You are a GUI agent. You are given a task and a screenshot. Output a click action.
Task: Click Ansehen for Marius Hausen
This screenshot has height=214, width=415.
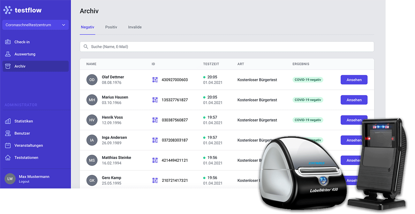(354, 100)
